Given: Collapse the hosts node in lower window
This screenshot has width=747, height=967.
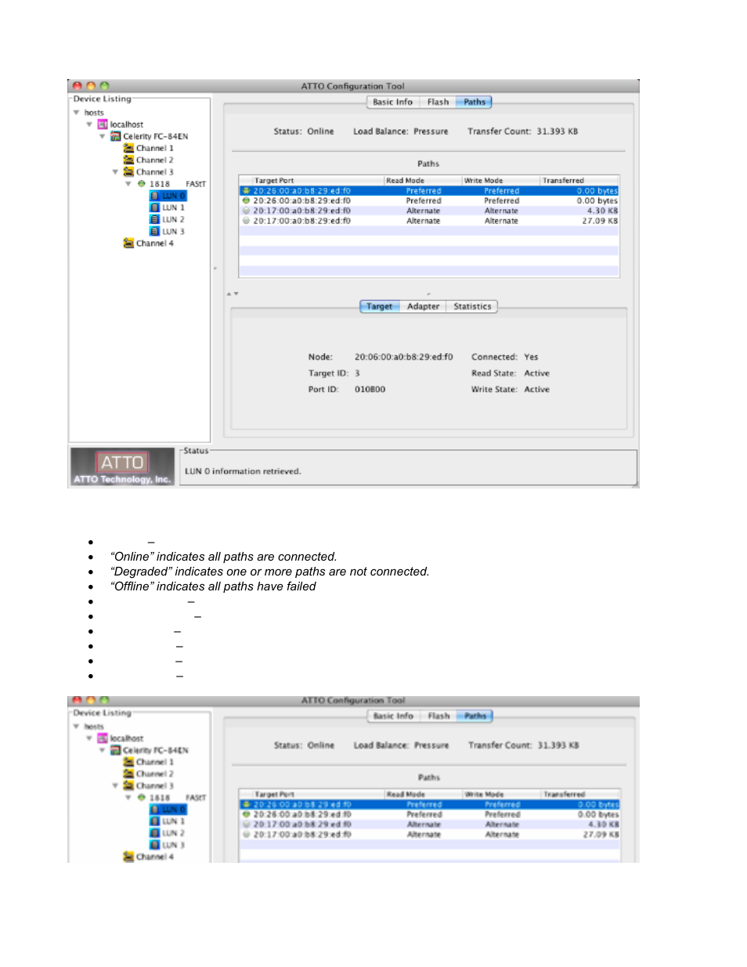Looking at the screenshot, I should (77, 727).
